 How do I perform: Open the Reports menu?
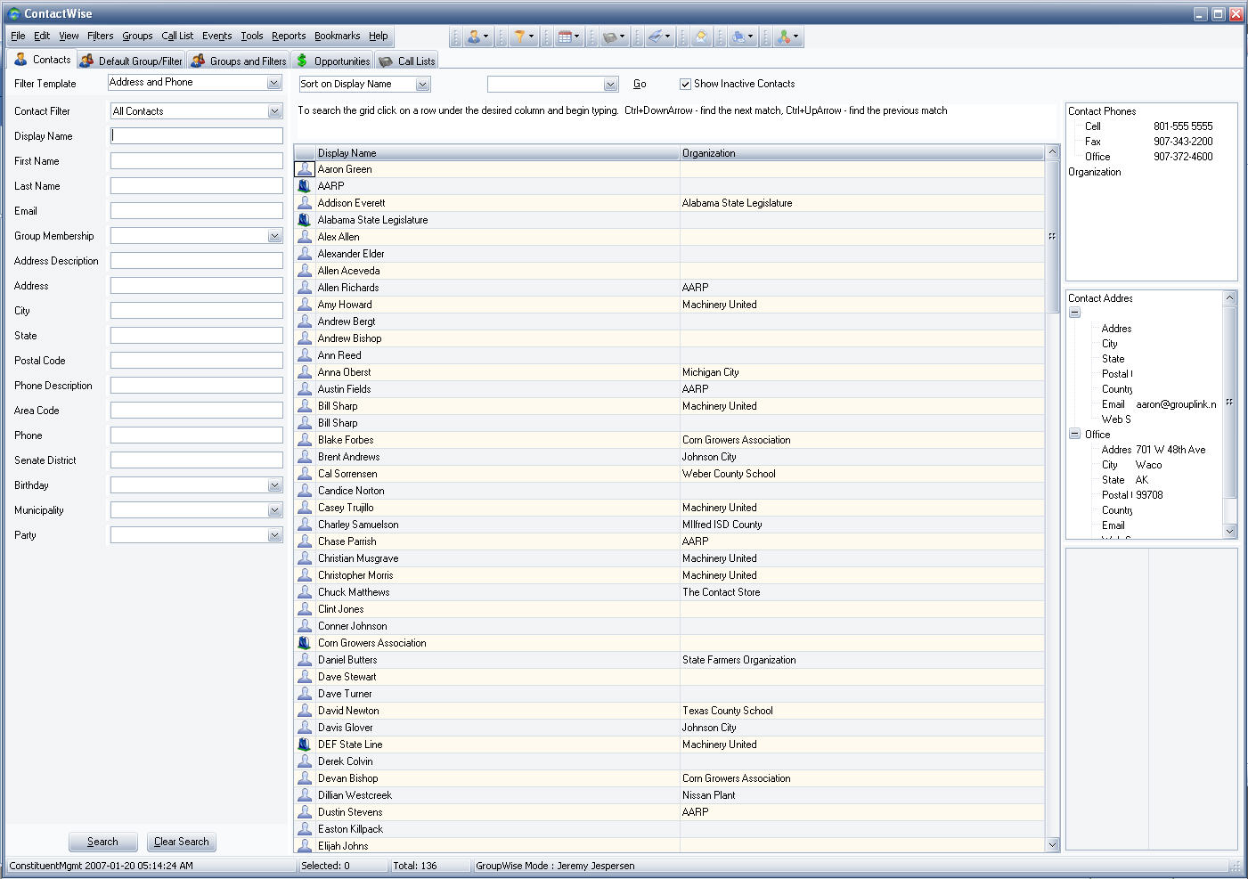[289, 36]
